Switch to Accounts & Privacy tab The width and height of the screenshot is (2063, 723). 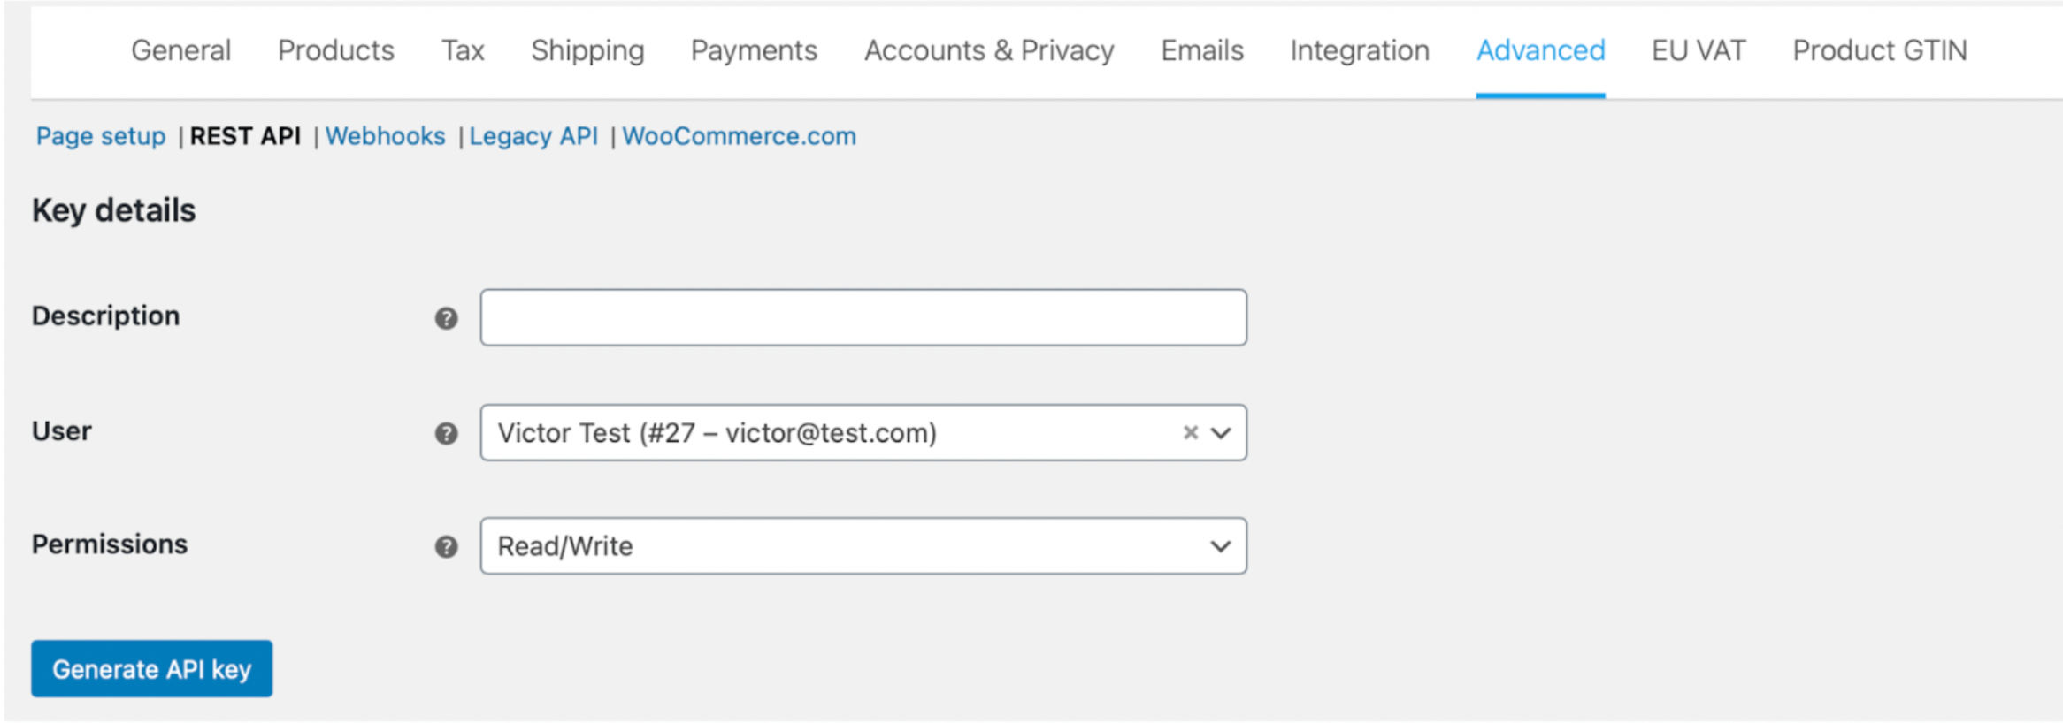(x=989, y=50)
